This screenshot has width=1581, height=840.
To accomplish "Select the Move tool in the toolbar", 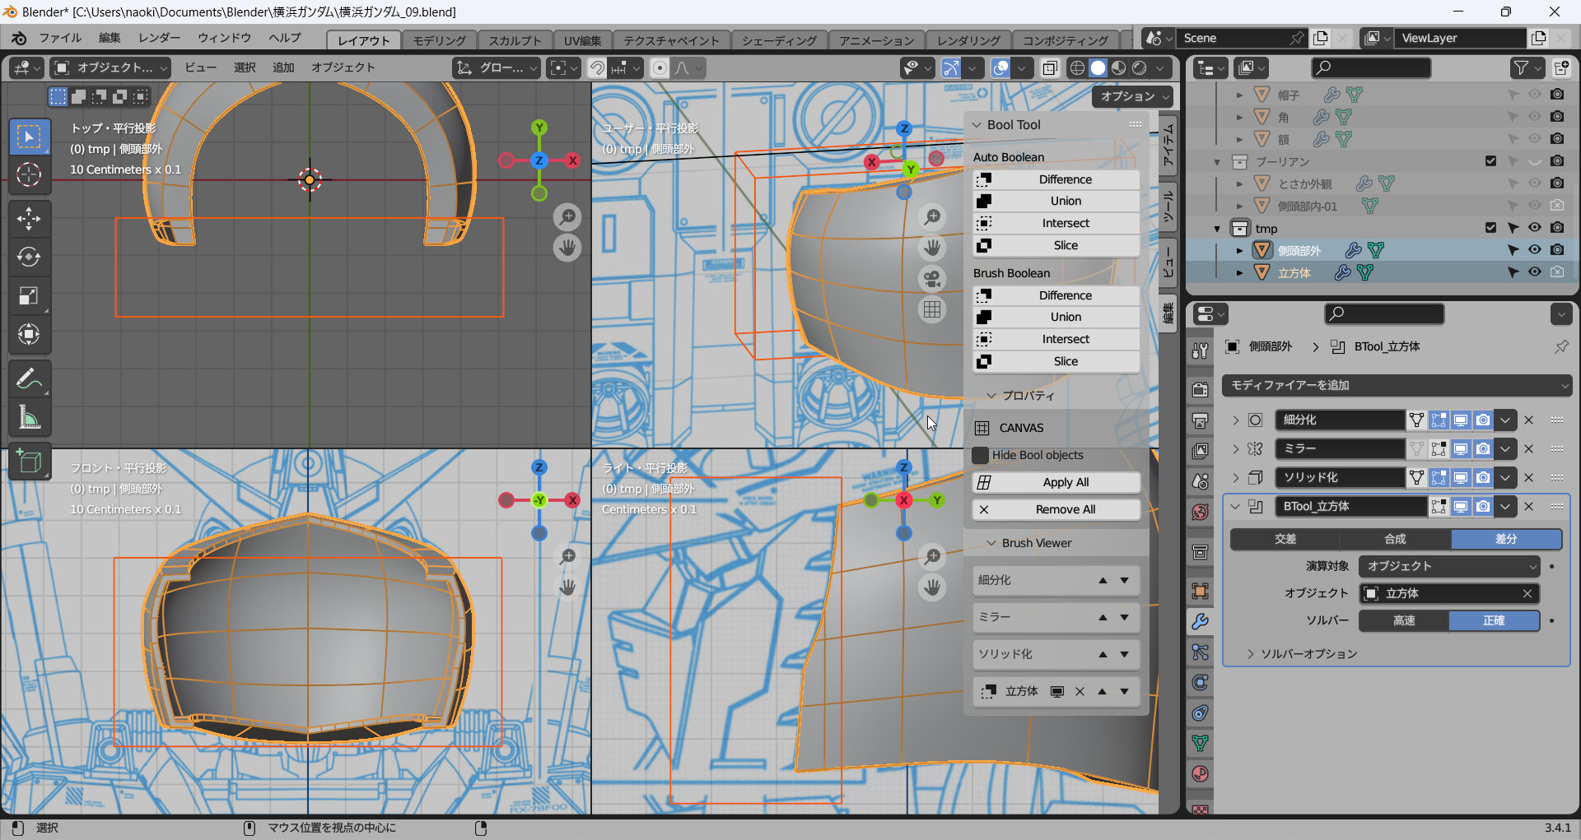I will click(x=29, y=219).
